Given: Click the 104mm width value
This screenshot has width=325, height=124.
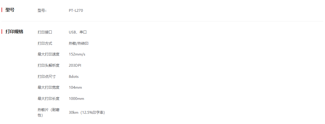Looking at the screenshot, I should (75, 87).
